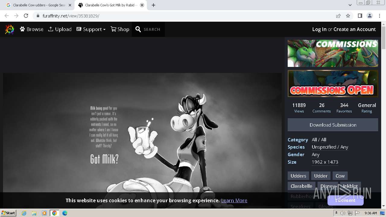This screenshot has height=217, width=386.
Task: Click the Learn More cookie link
Action: click(234, 200)
